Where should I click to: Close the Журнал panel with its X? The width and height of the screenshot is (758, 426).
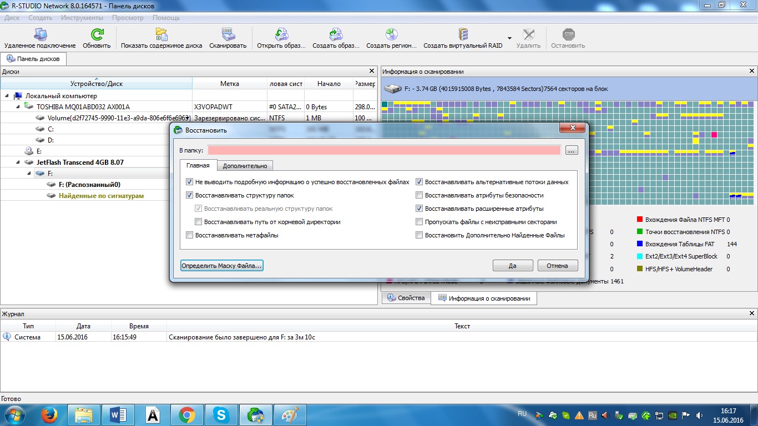point(752,314)
